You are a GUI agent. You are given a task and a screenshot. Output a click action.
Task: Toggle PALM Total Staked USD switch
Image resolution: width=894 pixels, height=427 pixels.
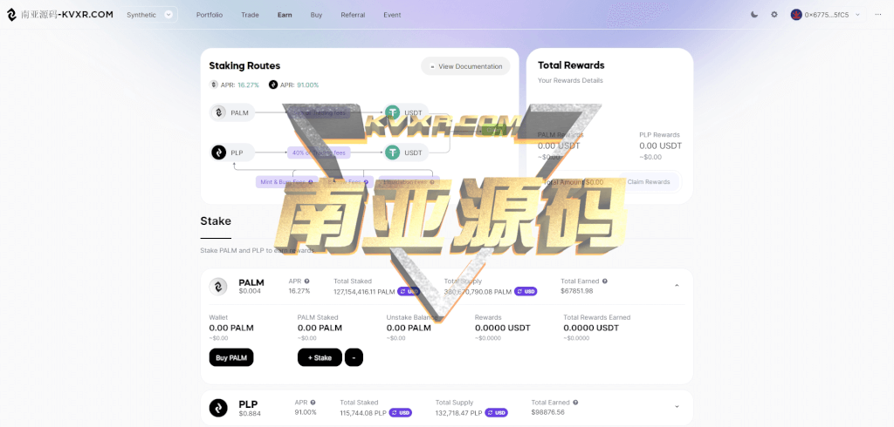point(409,292)
